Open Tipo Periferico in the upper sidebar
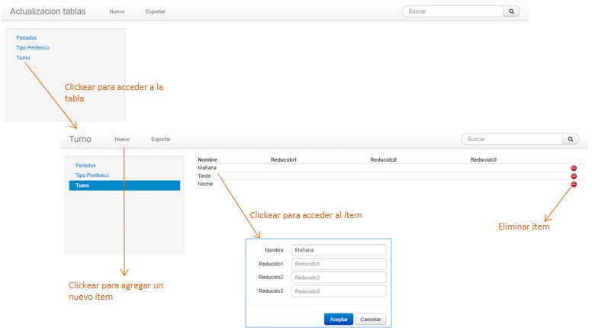The image size is (592, 328). (33, 47)
